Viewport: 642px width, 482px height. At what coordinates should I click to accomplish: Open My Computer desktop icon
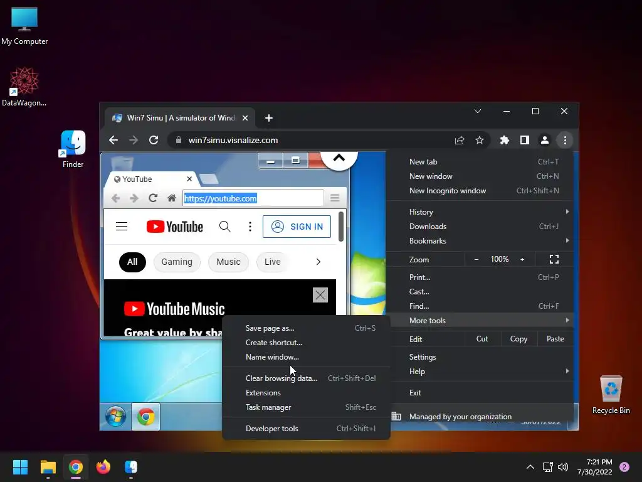tap(24, 26)
